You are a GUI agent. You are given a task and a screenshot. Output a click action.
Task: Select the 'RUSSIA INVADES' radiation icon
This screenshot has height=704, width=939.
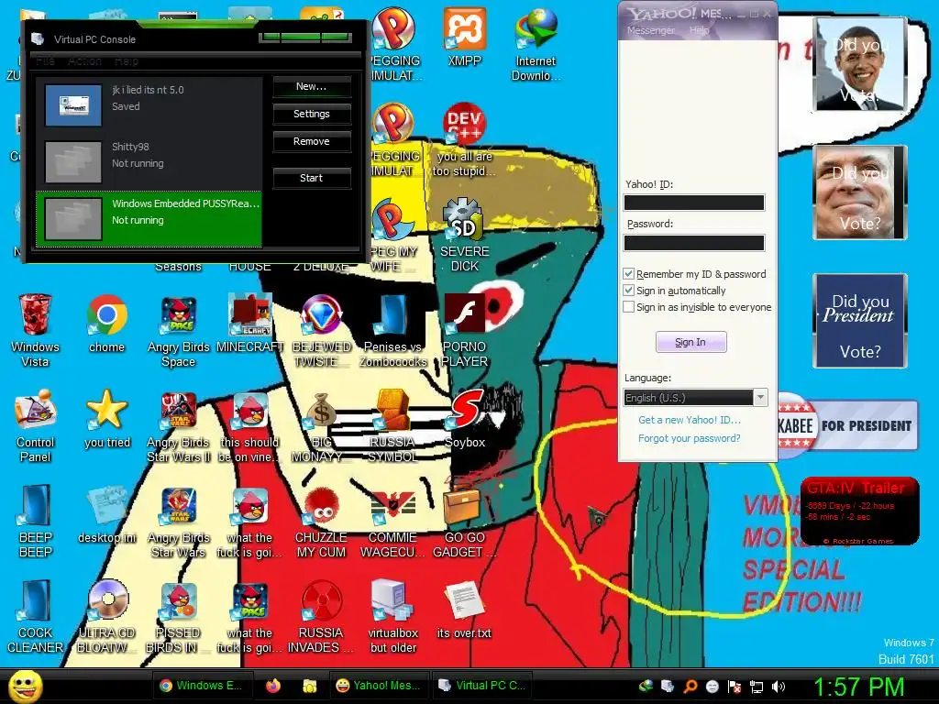coord(322,617)
